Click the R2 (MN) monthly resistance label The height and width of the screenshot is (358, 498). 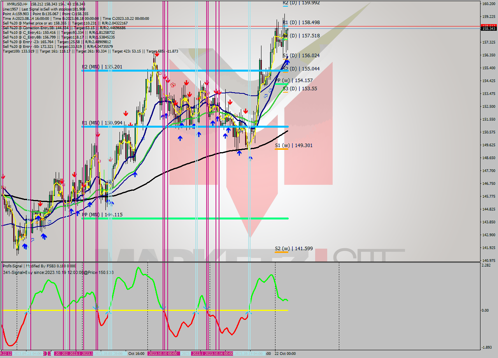102,67
